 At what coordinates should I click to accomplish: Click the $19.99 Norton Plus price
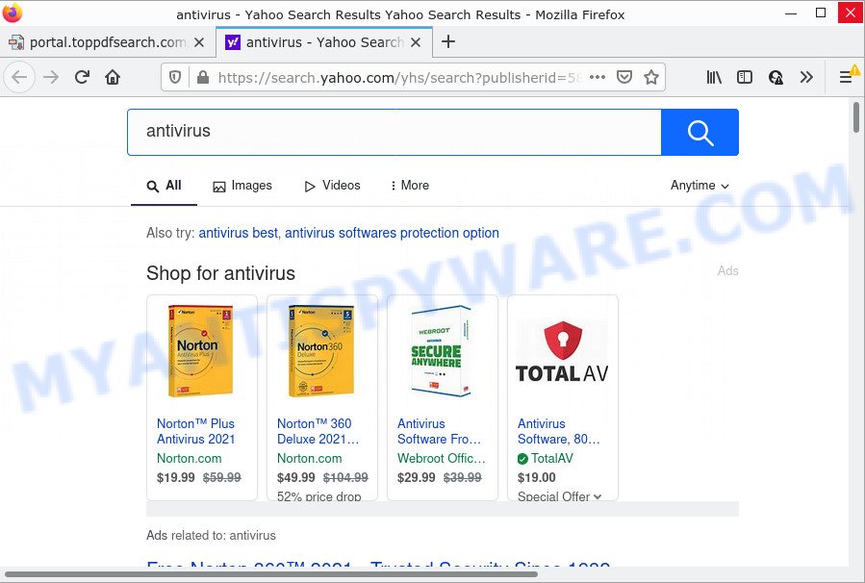[175, 477]
